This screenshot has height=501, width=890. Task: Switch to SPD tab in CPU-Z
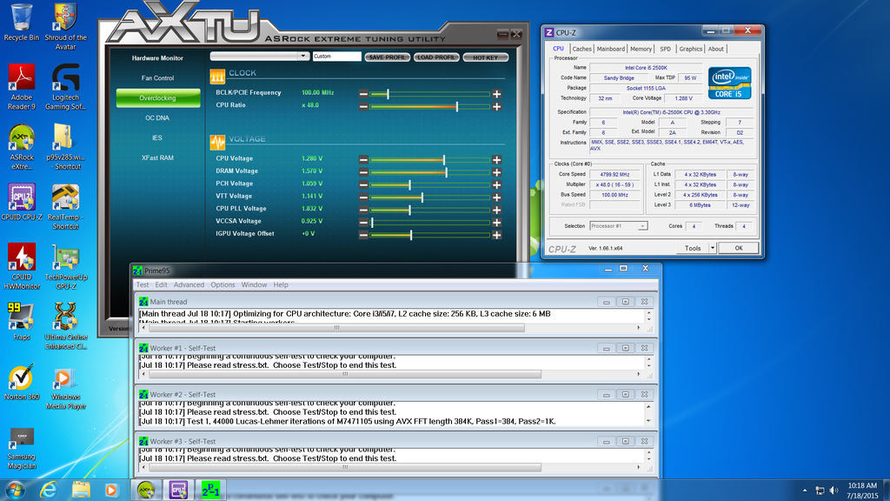click(x=665, y=50)
